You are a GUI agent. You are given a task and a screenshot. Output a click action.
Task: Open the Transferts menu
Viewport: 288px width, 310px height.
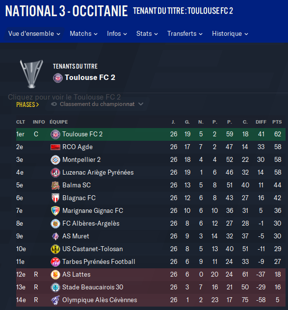click(185, 34)
